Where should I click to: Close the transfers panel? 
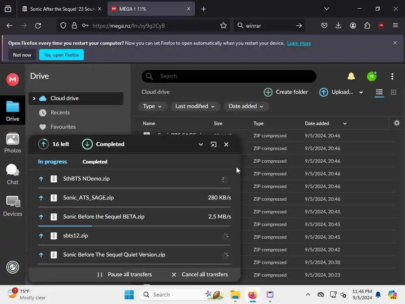point(226,144)
